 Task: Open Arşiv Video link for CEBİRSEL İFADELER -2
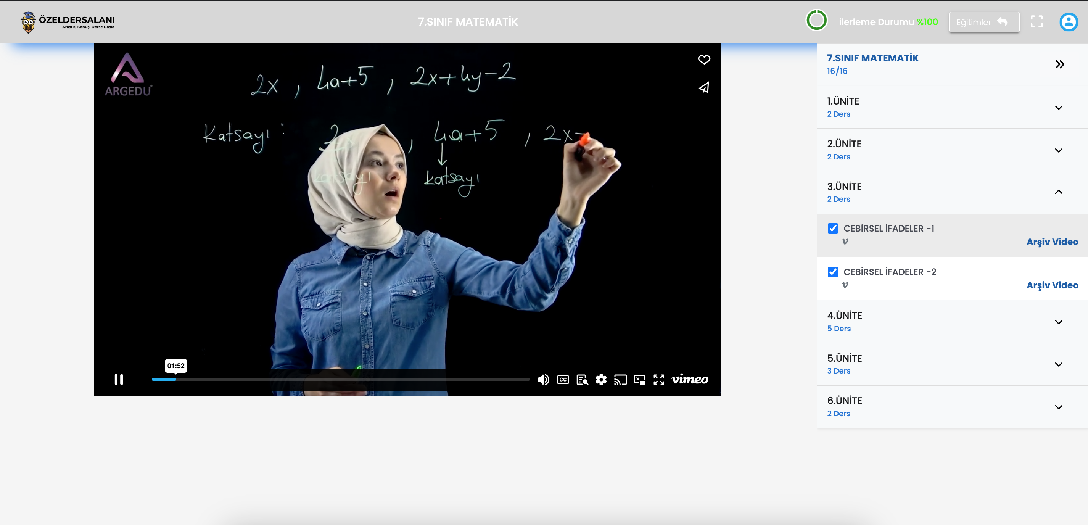pyautogui.click(x=1052, y=285)
